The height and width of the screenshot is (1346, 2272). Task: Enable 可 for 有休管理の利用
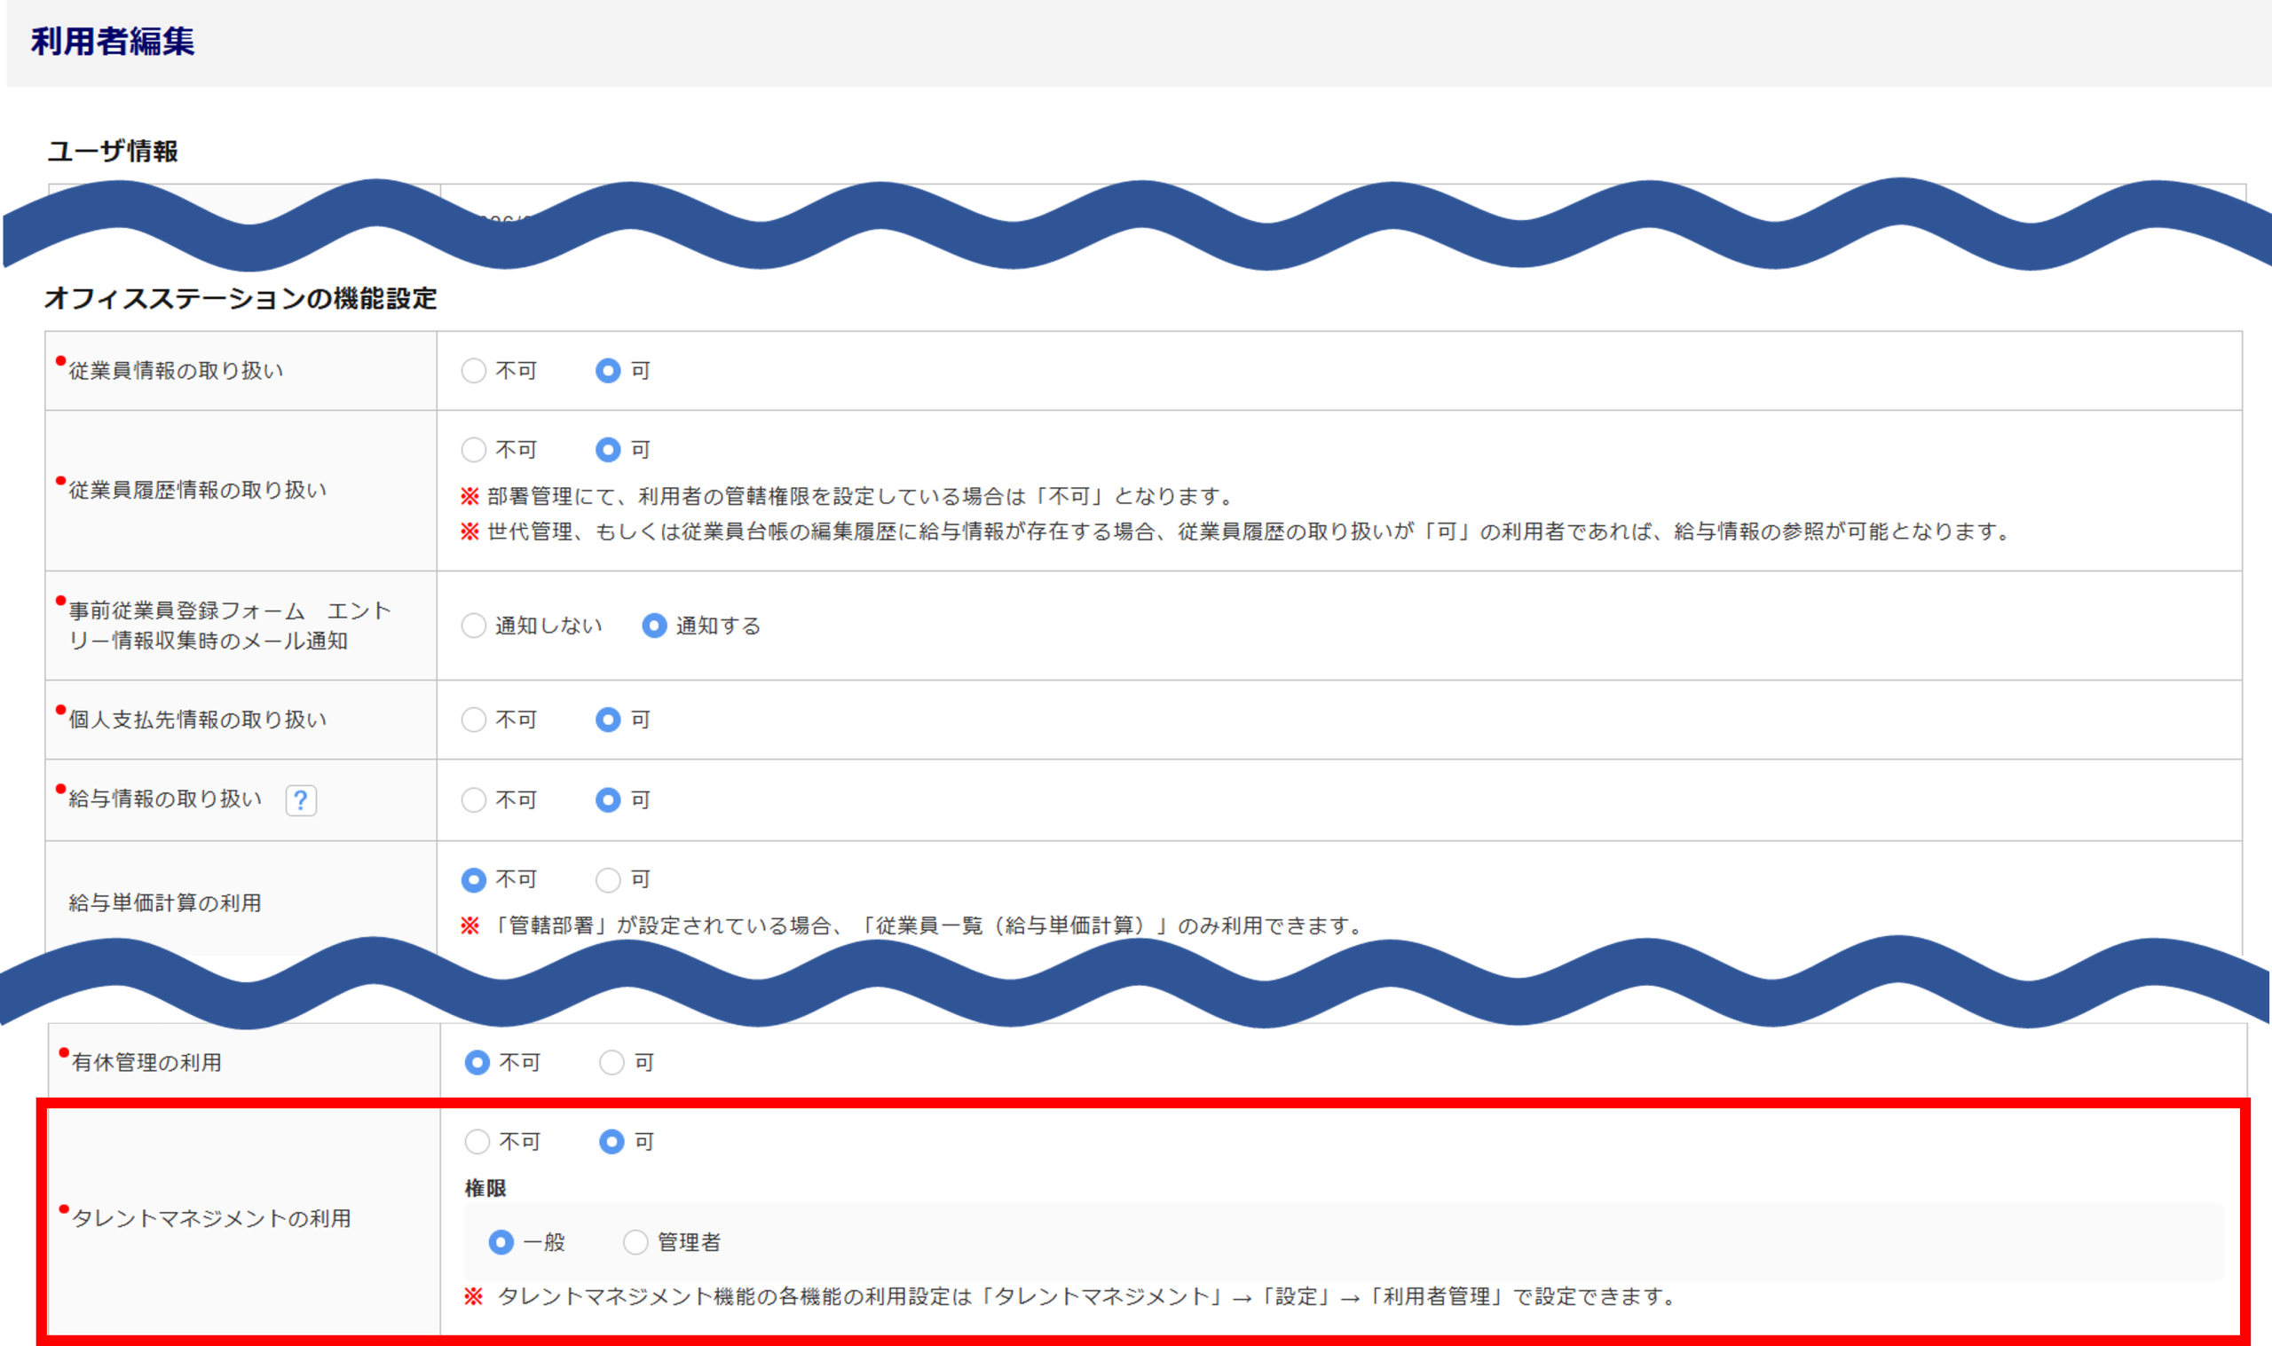coord(611,1062)
